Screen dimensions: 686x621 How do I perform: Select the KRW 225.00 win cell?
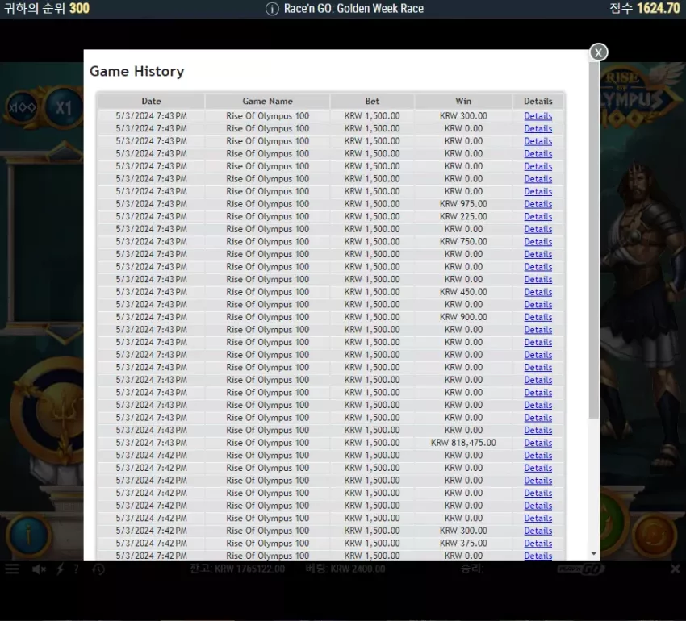coord(463,216)
